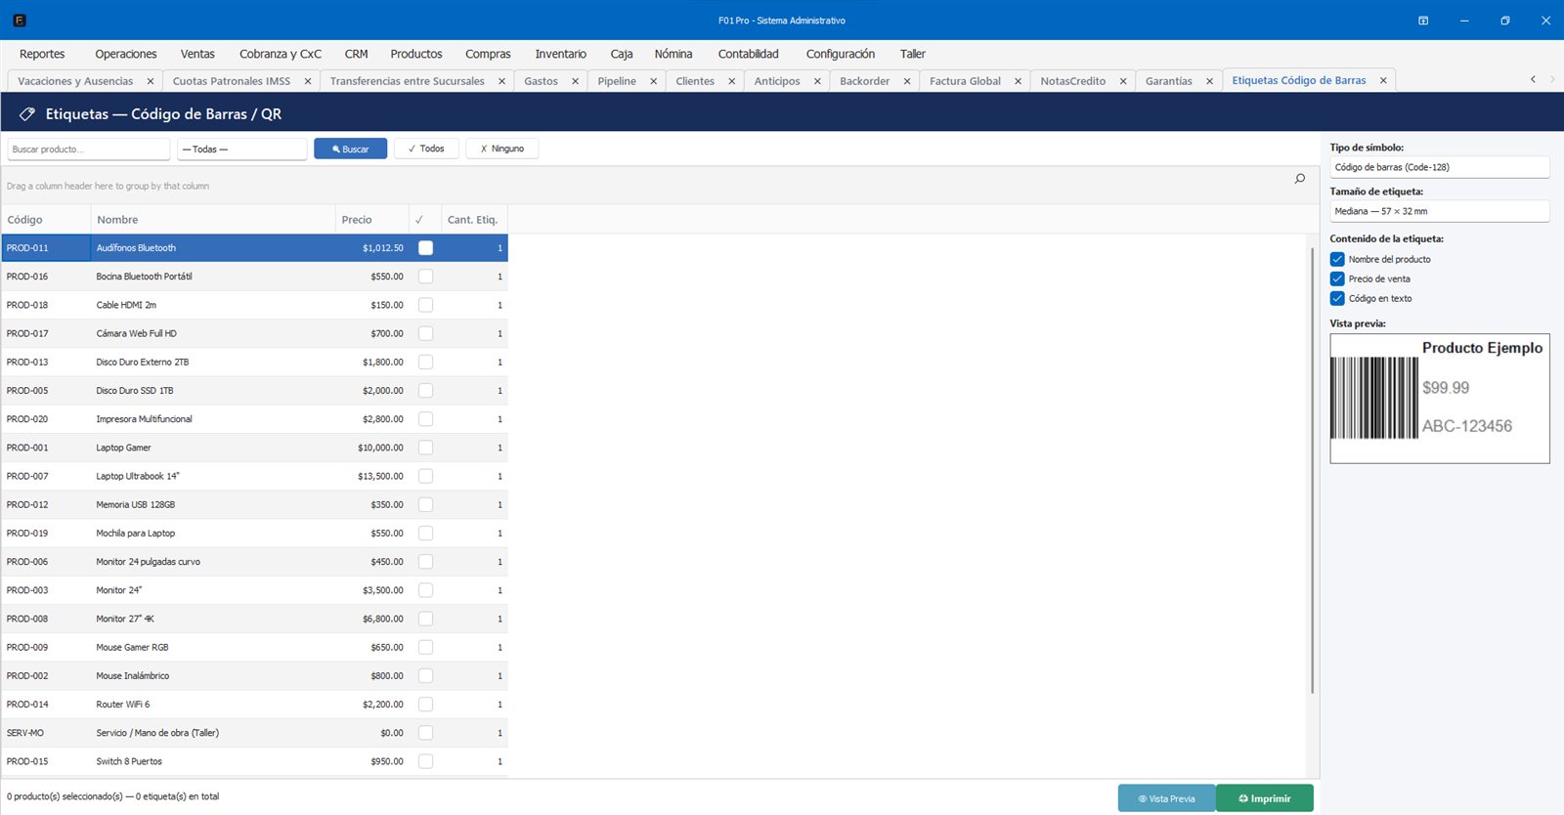Screen dimensions: 1564x815
Task: Close the Vacaciones y Ausencias tab
Action: pos(150,81)
